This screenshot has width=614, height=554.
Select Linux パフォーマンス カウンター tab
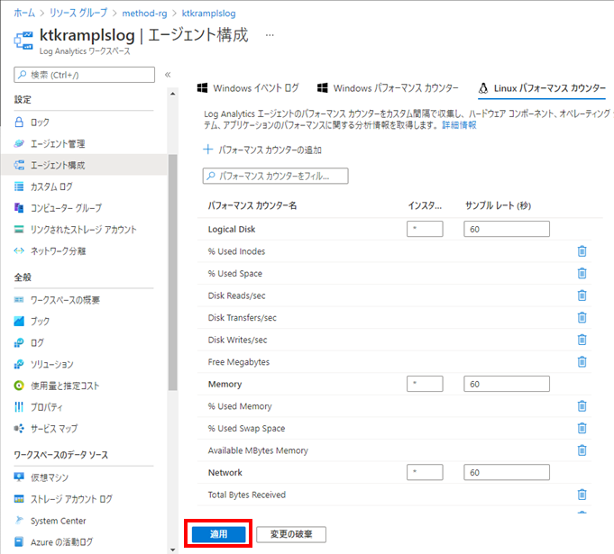[x=543, y=88]
